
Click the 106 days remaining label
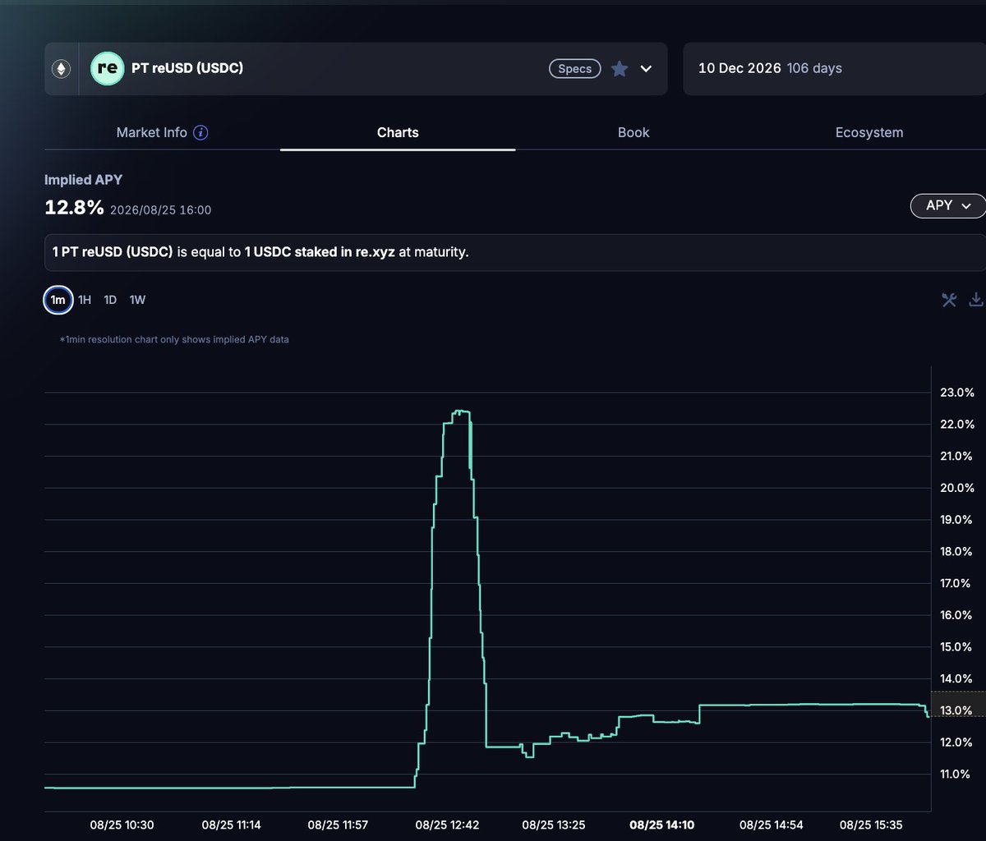pos(814,68)
